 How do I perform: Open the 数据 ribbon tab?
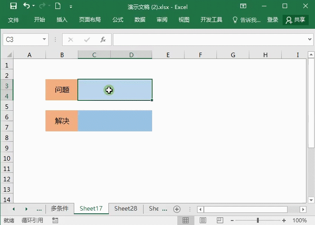coord(140,20)
